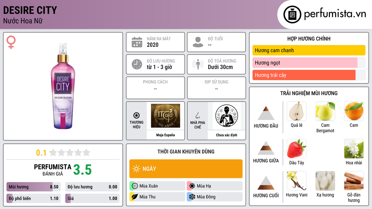The width and height of the screenshot is (372, 209).
Task: Click the female gender symbol icon
Action: [11, 42]
